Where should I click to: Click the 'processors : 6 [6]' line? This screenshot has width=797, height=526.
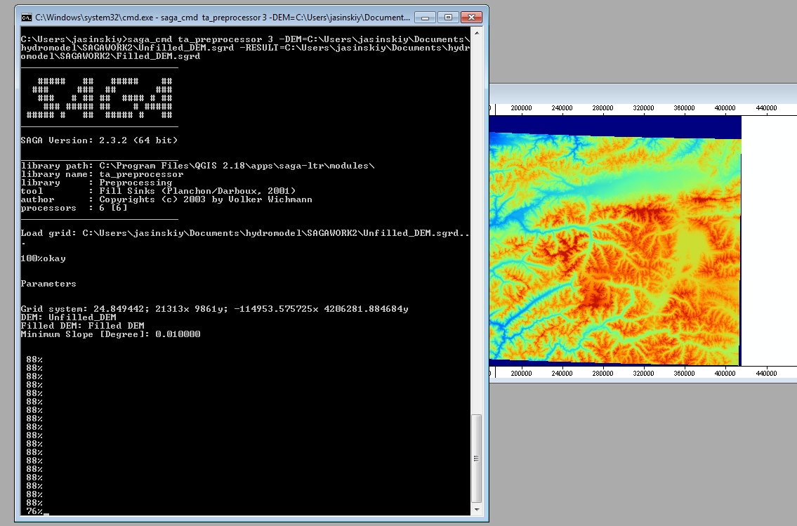pyautogui.click(x=74, y=208)
